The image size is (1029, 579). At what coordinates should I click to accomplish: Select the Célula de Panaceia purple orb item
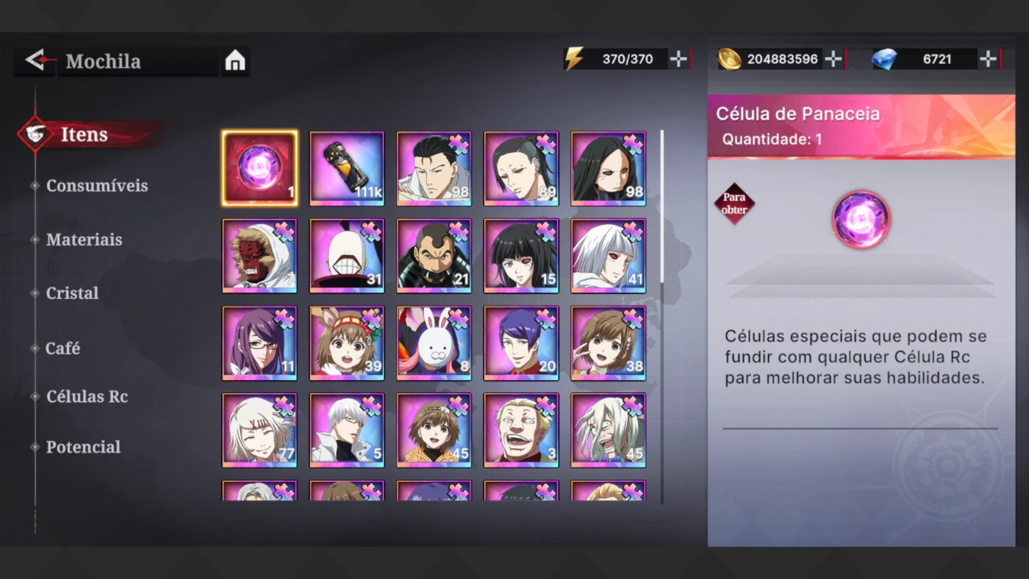259,168
